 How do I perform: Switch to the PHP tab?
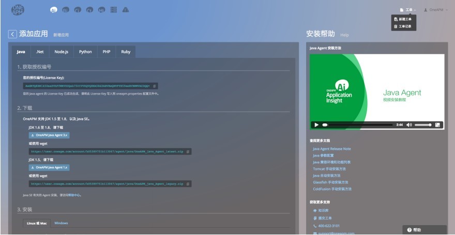pos(107,52)
